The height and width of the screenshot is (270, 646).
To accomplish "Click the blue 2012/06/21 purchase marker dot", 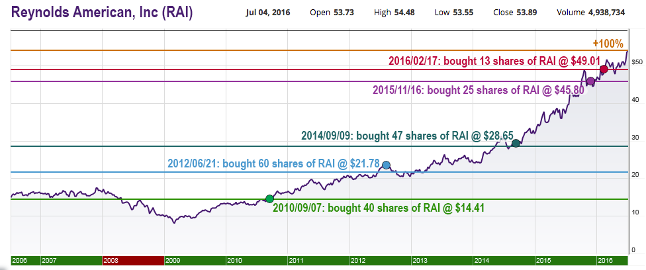I will point(386,165).
